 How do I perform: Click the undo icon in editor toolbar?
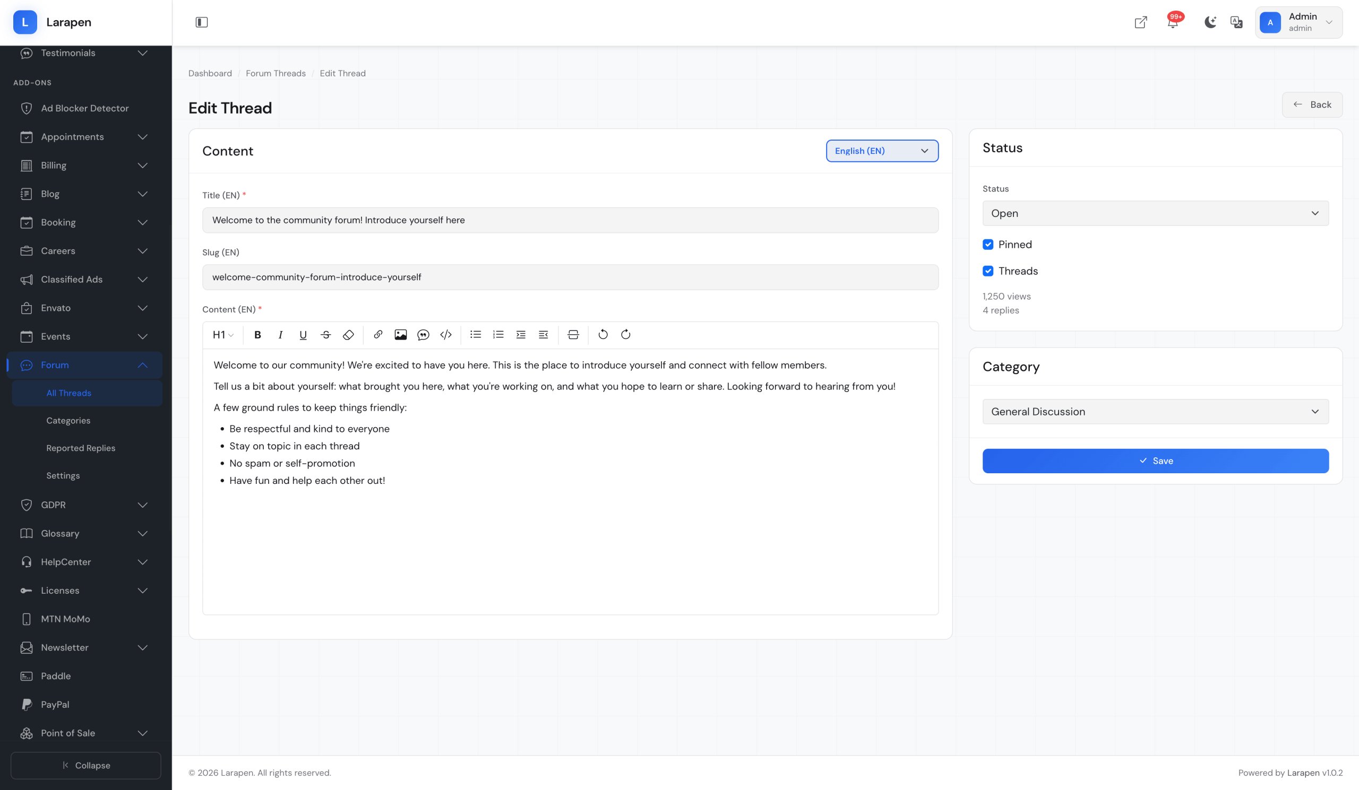tap(603, 335)
